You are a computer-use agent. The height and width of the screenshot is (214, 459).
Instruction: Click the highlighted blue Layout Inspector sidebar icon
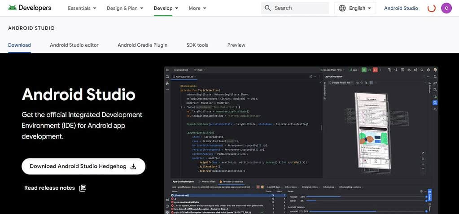pos(435,103)
